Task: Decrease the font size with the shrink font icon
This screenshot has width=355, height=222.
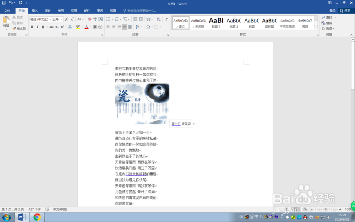Action: (x=72, y=19)
